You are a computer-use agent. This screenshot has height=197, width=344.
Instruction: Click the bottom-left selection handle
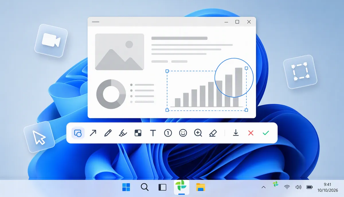click(x=167, y=110)
